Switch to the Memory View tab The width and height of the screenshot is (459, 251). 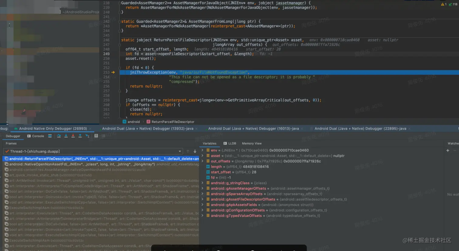pos(252,143)
